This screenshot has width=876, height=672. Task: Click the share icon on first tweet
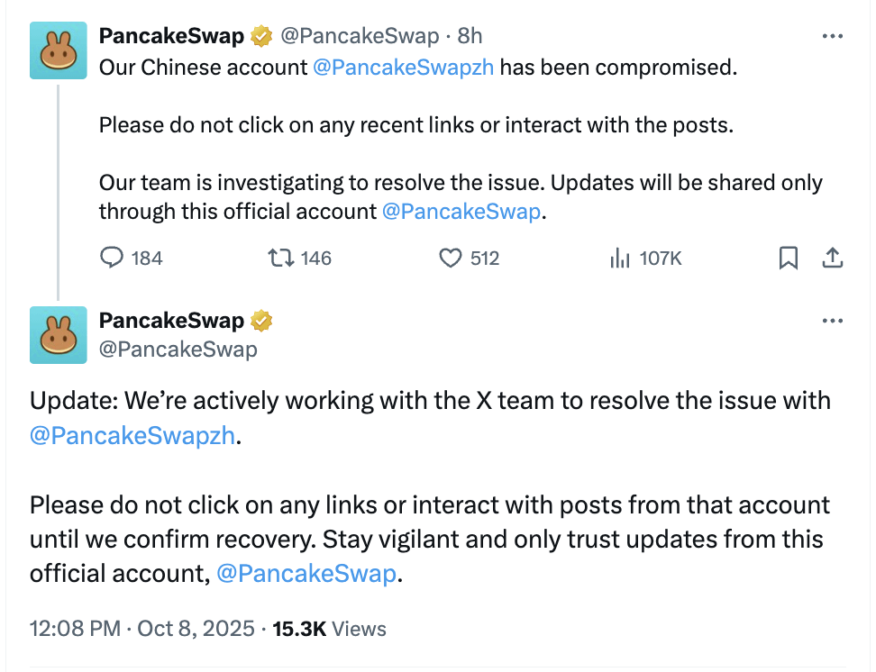[x=833, y=259]
